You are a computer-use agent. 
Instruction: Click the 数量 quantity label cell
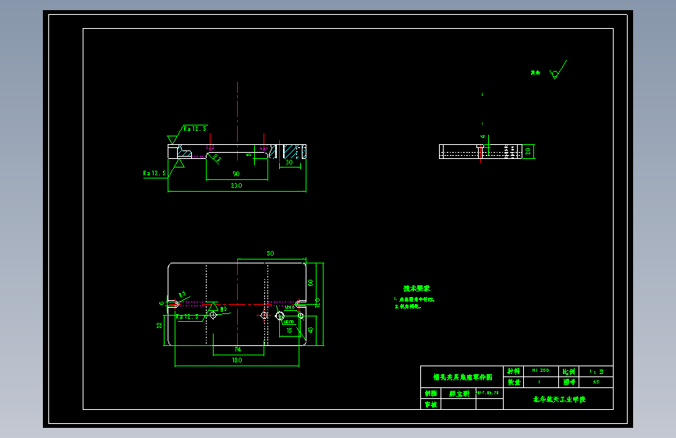[514, 383]
